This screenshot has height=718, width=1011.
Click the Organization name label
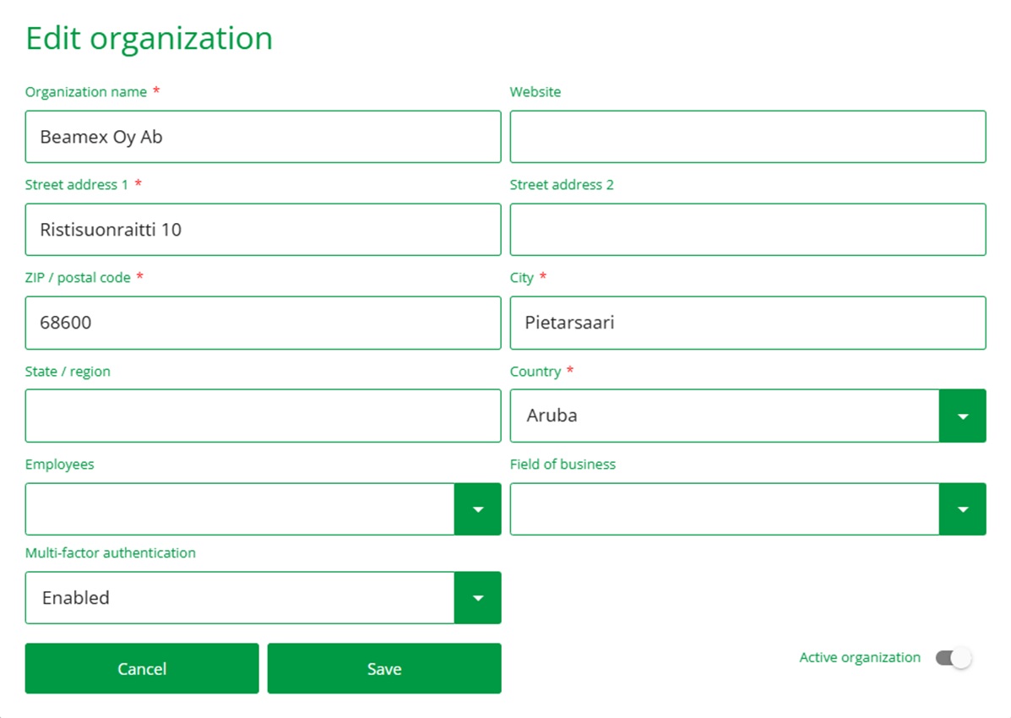86,91
